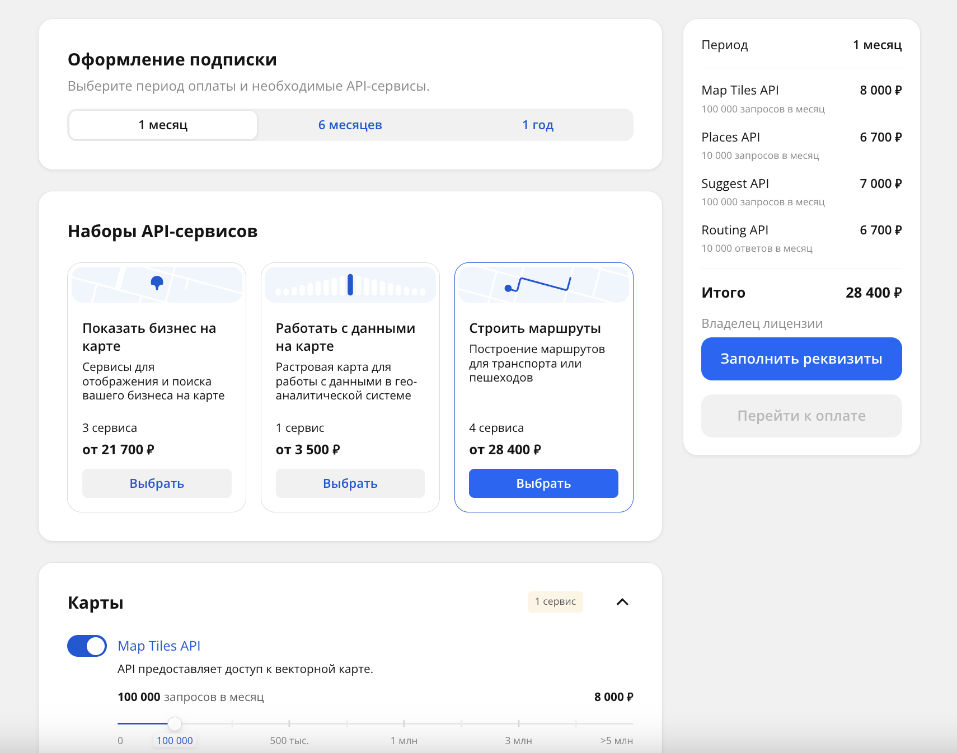The height and width of the screenshot is (753, 957).
Task: Click the Строить маршруты card title
Action: tap(534, 328)
